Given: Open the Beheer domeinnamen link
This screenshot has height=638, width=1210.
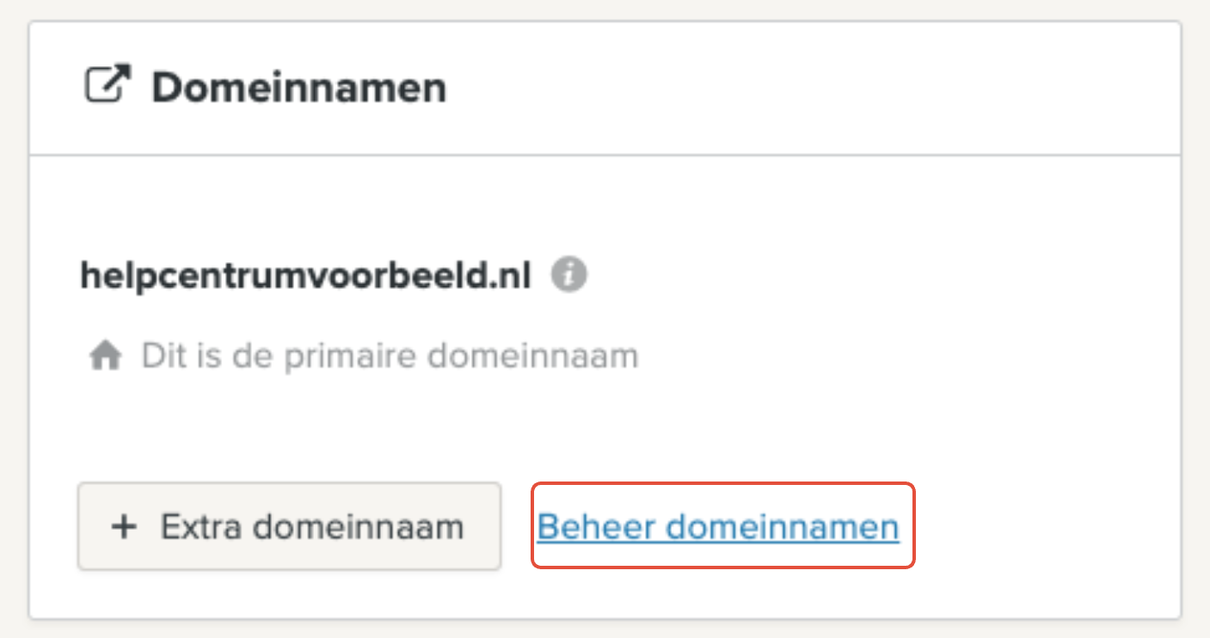Looking at the screenshot, I should (x=718, y=526).
